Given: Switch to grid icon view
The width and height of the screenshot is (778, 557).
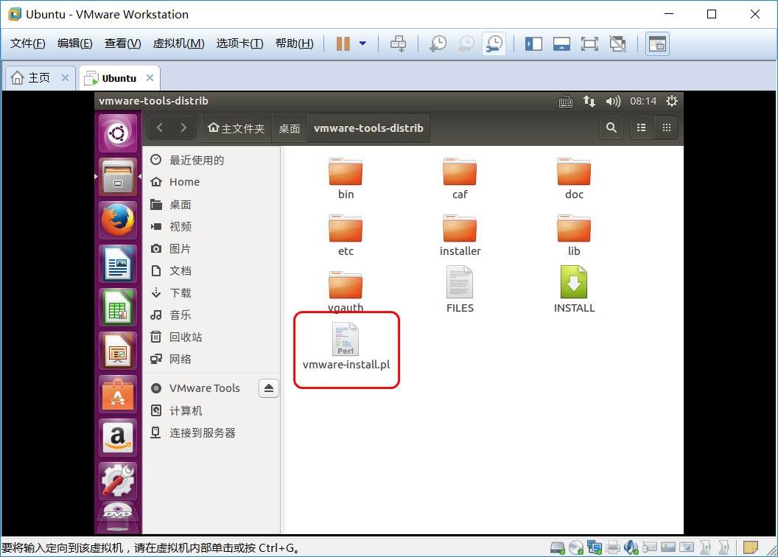Looking at the screenshot, I should (x=666, y=128).
